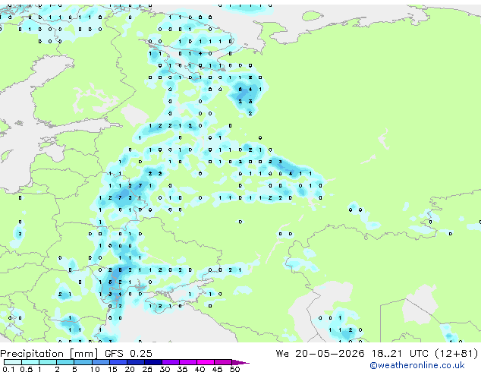Select the (12+81) forecast offset label
The width and height of the screenshot is (481, 372).
(x=457, y=354)
